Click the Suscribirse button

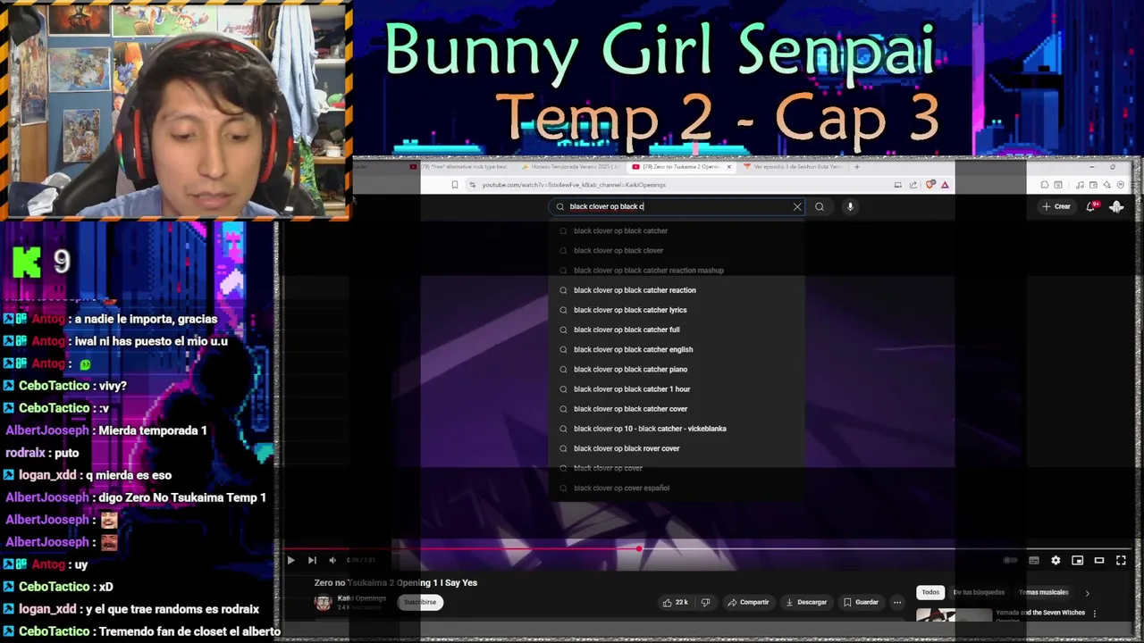pyautogui.click(x=420, y=602)
